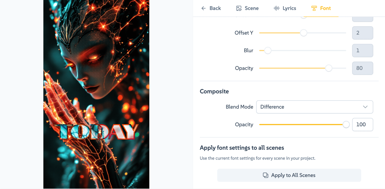This screenshot has height=189, width=385.
Task: Go back via the Back link
Action: click(x=215, y=8)
